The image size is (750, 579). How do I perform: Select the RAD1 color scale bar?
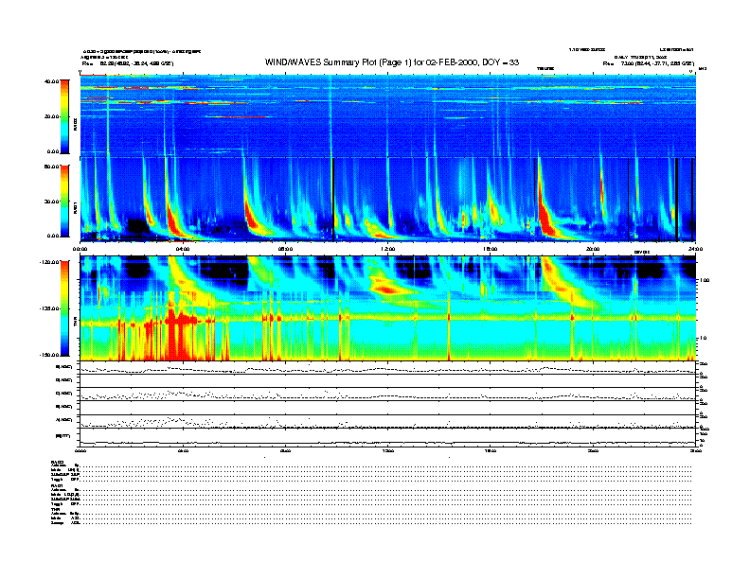click(64, 201)
